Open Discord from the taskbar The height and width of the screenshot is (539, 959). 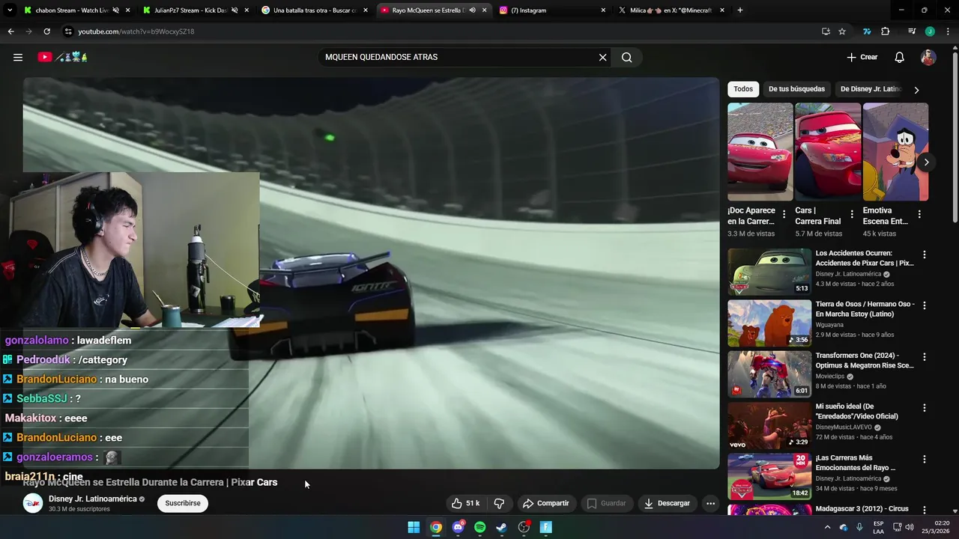(458, 527)
